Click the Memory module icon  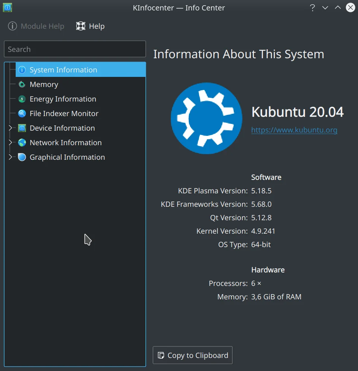pos(22,84)
